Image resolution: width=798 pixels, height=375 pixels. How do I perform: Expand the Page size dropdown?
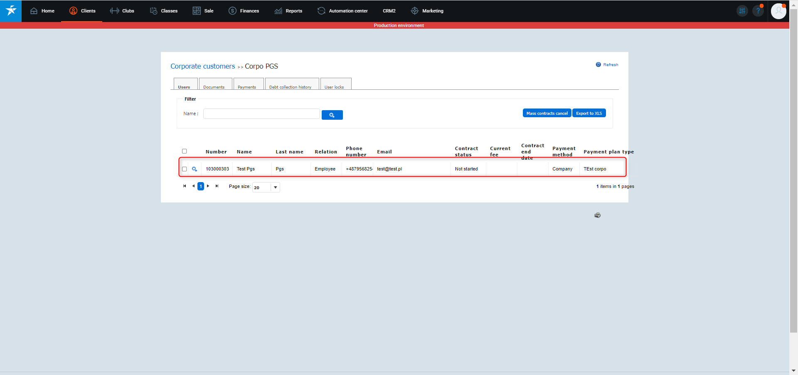(275, 187)
